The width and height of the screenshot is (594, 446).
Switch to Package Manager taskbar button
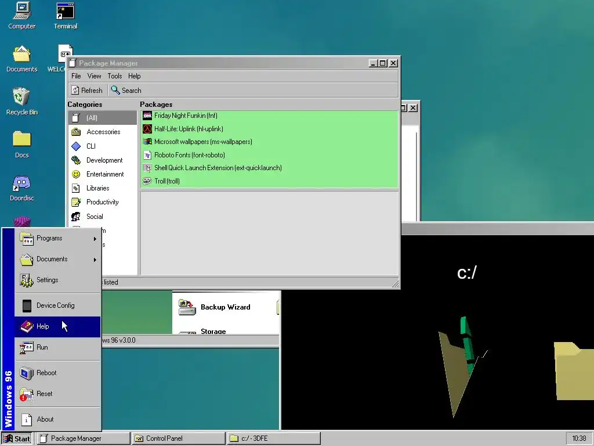[x=84, y=438]
